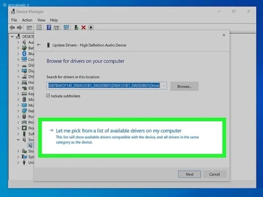263x197 pixels.
Task: Open the blue Help toolbar icon
Action: tap(49, 27)
